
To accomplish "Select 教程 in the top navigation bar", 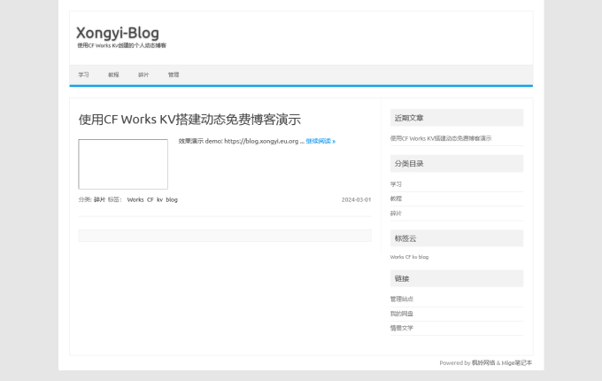I will click(x=113, y=74).
